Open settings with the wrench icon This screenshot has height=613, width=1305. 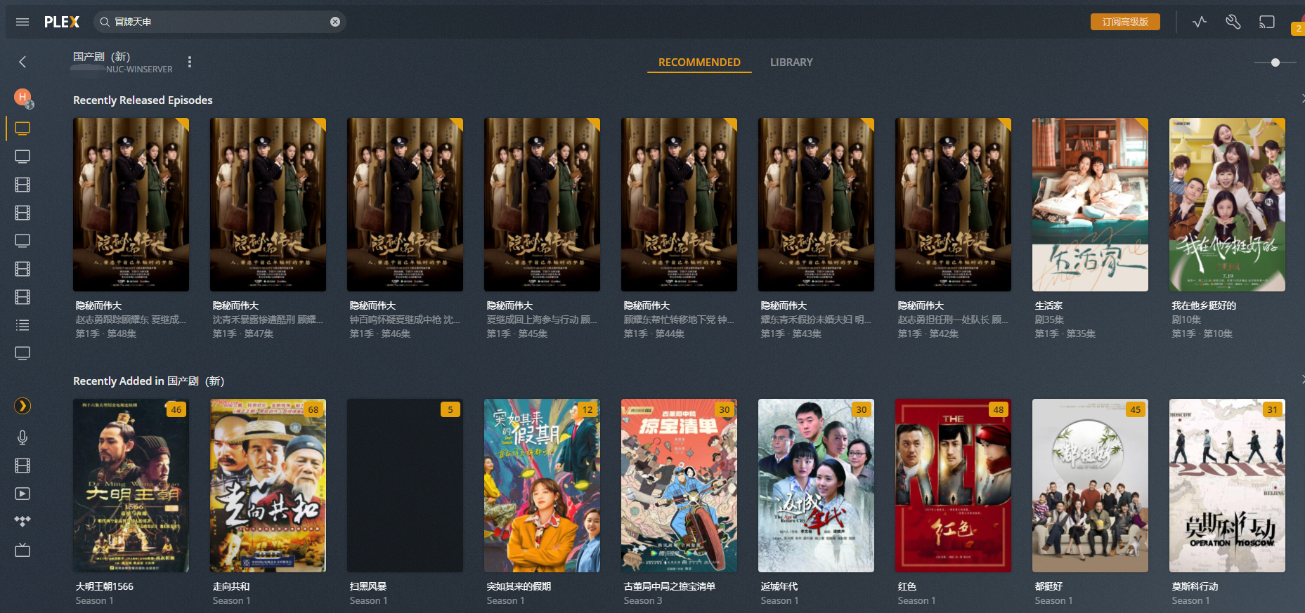(x=1233, y=22)
